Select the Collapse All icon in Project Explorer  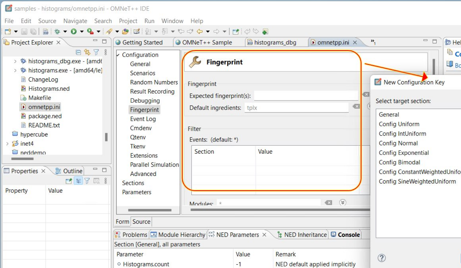coord(78,52)
